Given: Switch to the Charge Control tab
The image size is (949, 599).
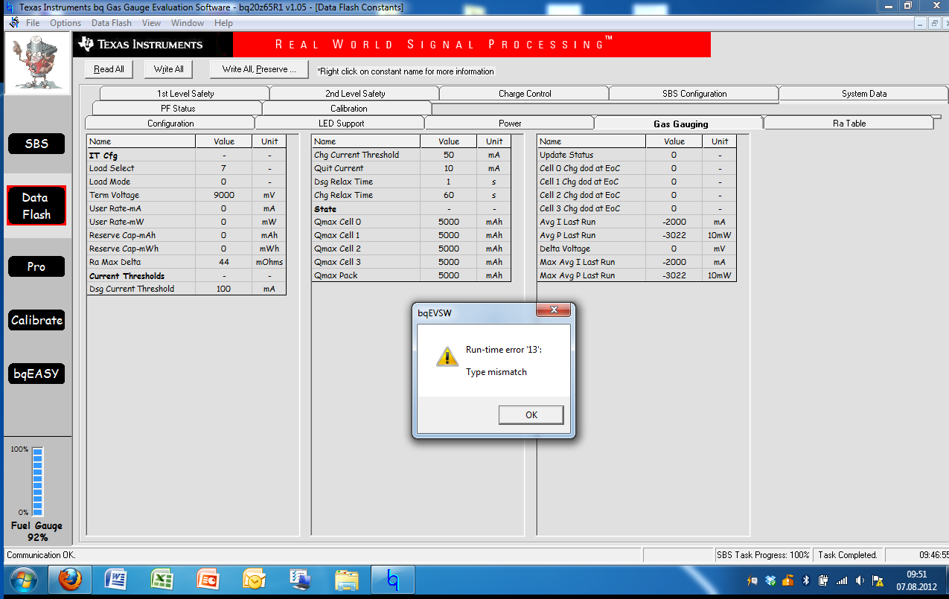Looking at the screenshot, I should tap(525, 94).
